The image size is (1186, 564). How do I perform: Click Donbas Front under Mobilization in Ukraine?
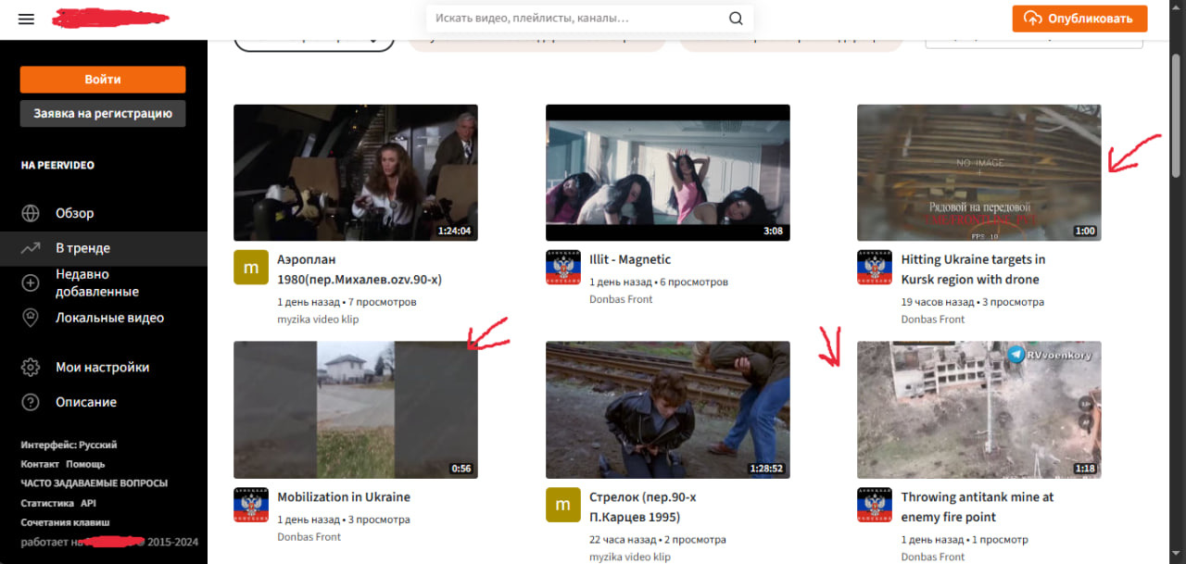309,537
